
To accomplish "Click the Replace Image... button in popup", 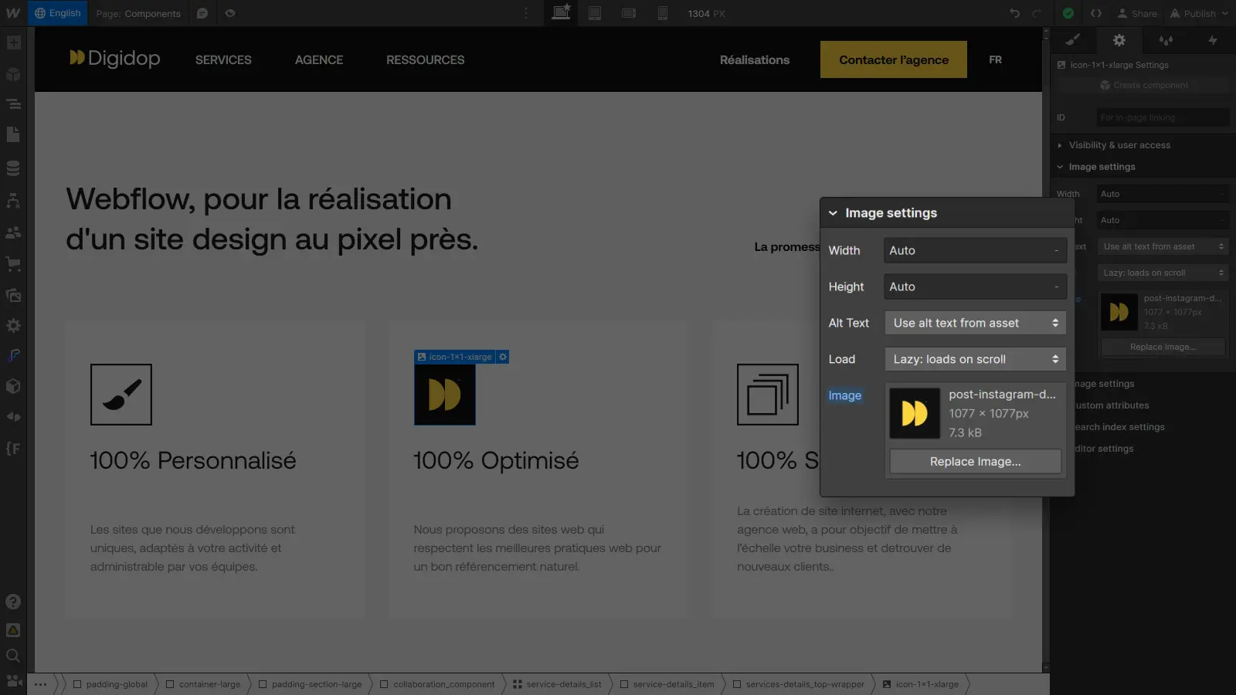I will point(975,462).
